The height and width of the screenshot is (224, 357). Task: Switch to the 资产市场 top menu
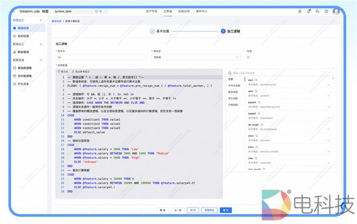[152, 10]
